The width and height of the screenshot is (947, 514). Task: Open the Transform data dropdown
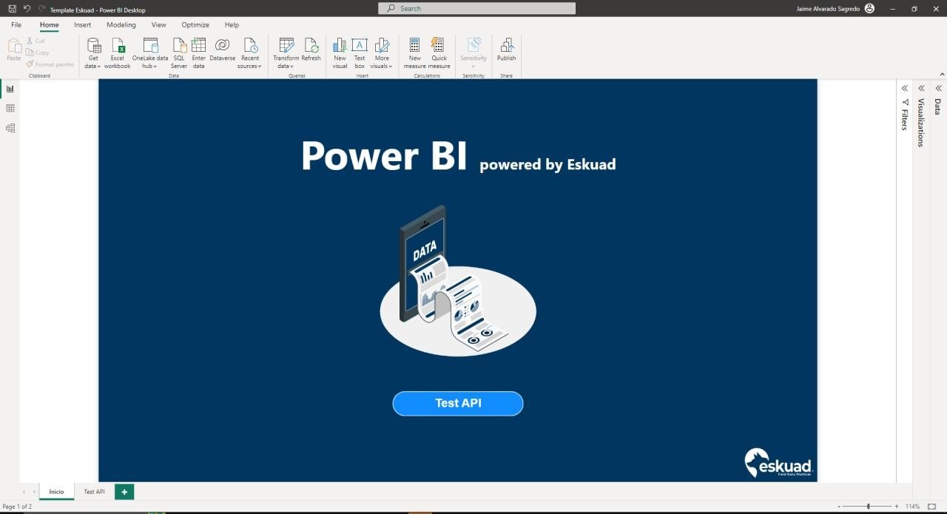pyautogui.click(x=286, y=53)
